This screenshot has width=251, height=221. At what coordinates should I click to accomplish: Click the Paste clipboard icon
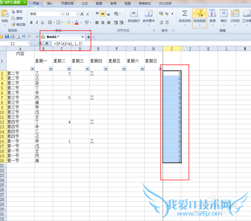pyautogui.click(x=5, y=14)
